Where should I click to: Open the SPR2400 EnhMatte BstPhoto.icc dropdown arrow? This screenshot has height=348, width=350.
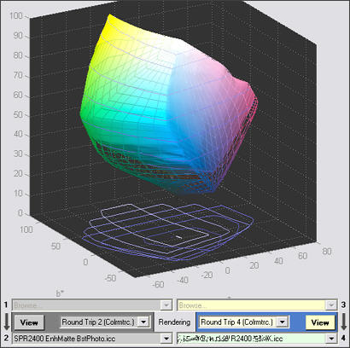tap(166, 339)
